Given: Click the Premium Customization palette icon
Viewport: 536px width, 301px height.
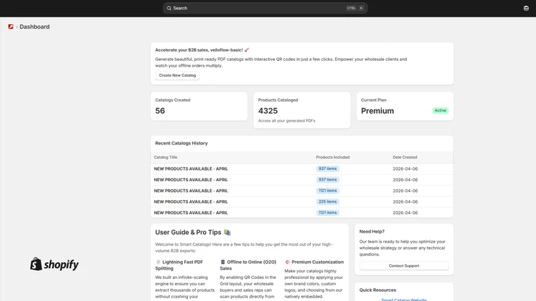Looking at the screenshot, I should (x=287, y=262).
